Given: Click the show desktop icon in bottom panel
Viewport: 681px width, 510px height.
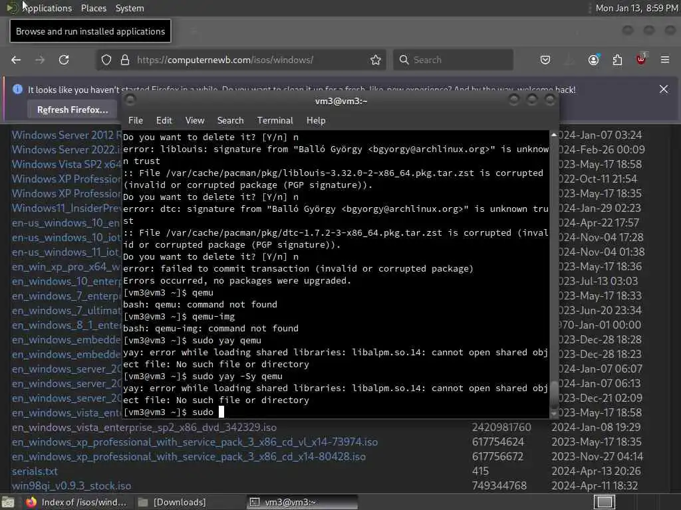Looking at the screenshot, I should click(8, 503).
